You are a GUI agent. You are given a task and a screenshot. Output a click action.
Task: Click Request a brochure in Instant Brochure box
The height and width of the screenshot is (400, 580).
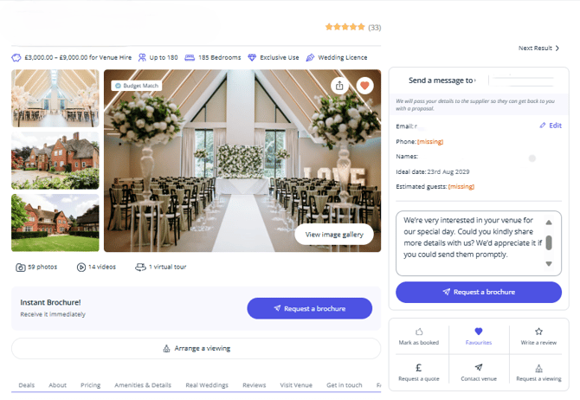pos(309,308)
